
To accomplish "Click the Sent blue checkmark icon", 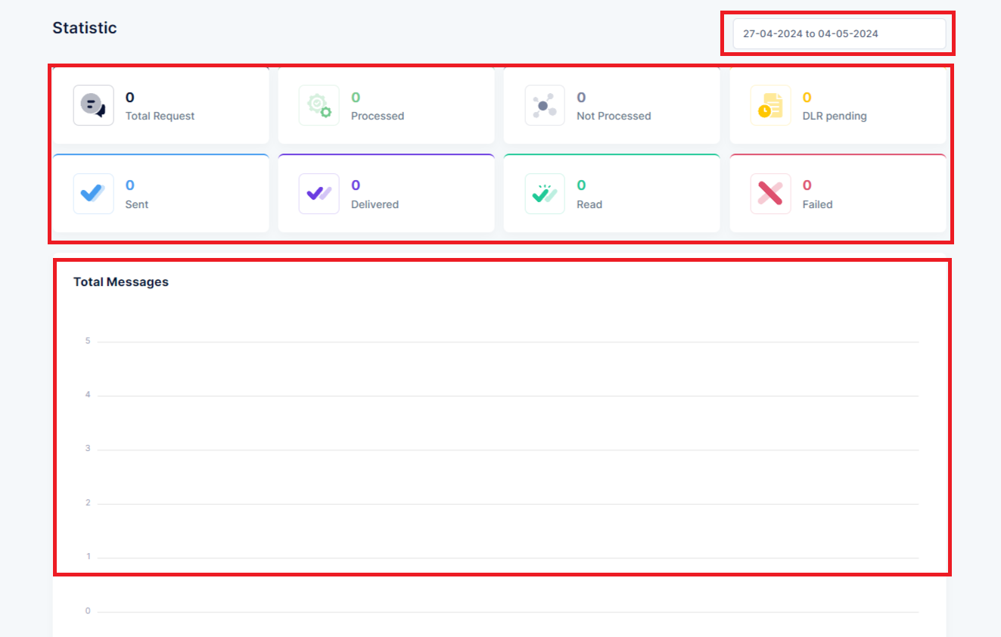I will click(x=94, y=194).
